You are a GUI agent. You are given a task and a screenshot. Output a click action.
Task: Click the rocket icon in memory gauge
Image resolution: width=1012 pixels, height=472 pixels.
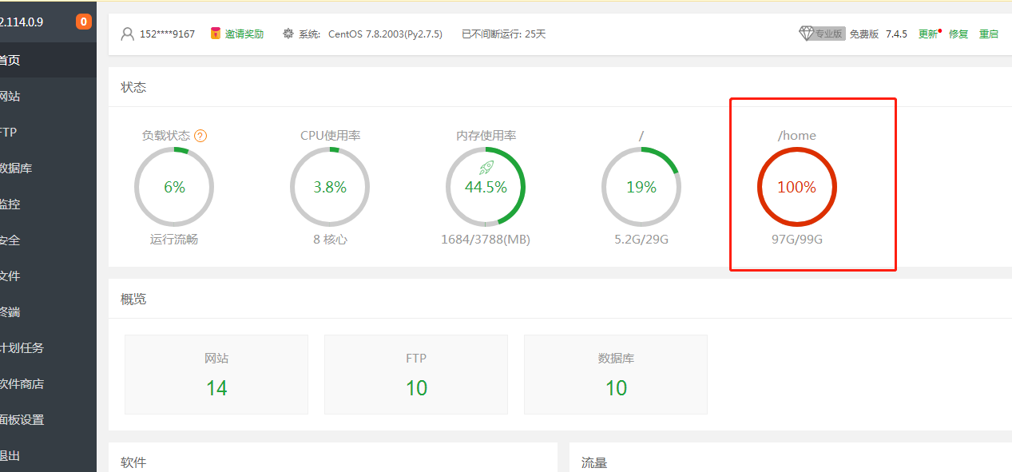coord(486,168)
